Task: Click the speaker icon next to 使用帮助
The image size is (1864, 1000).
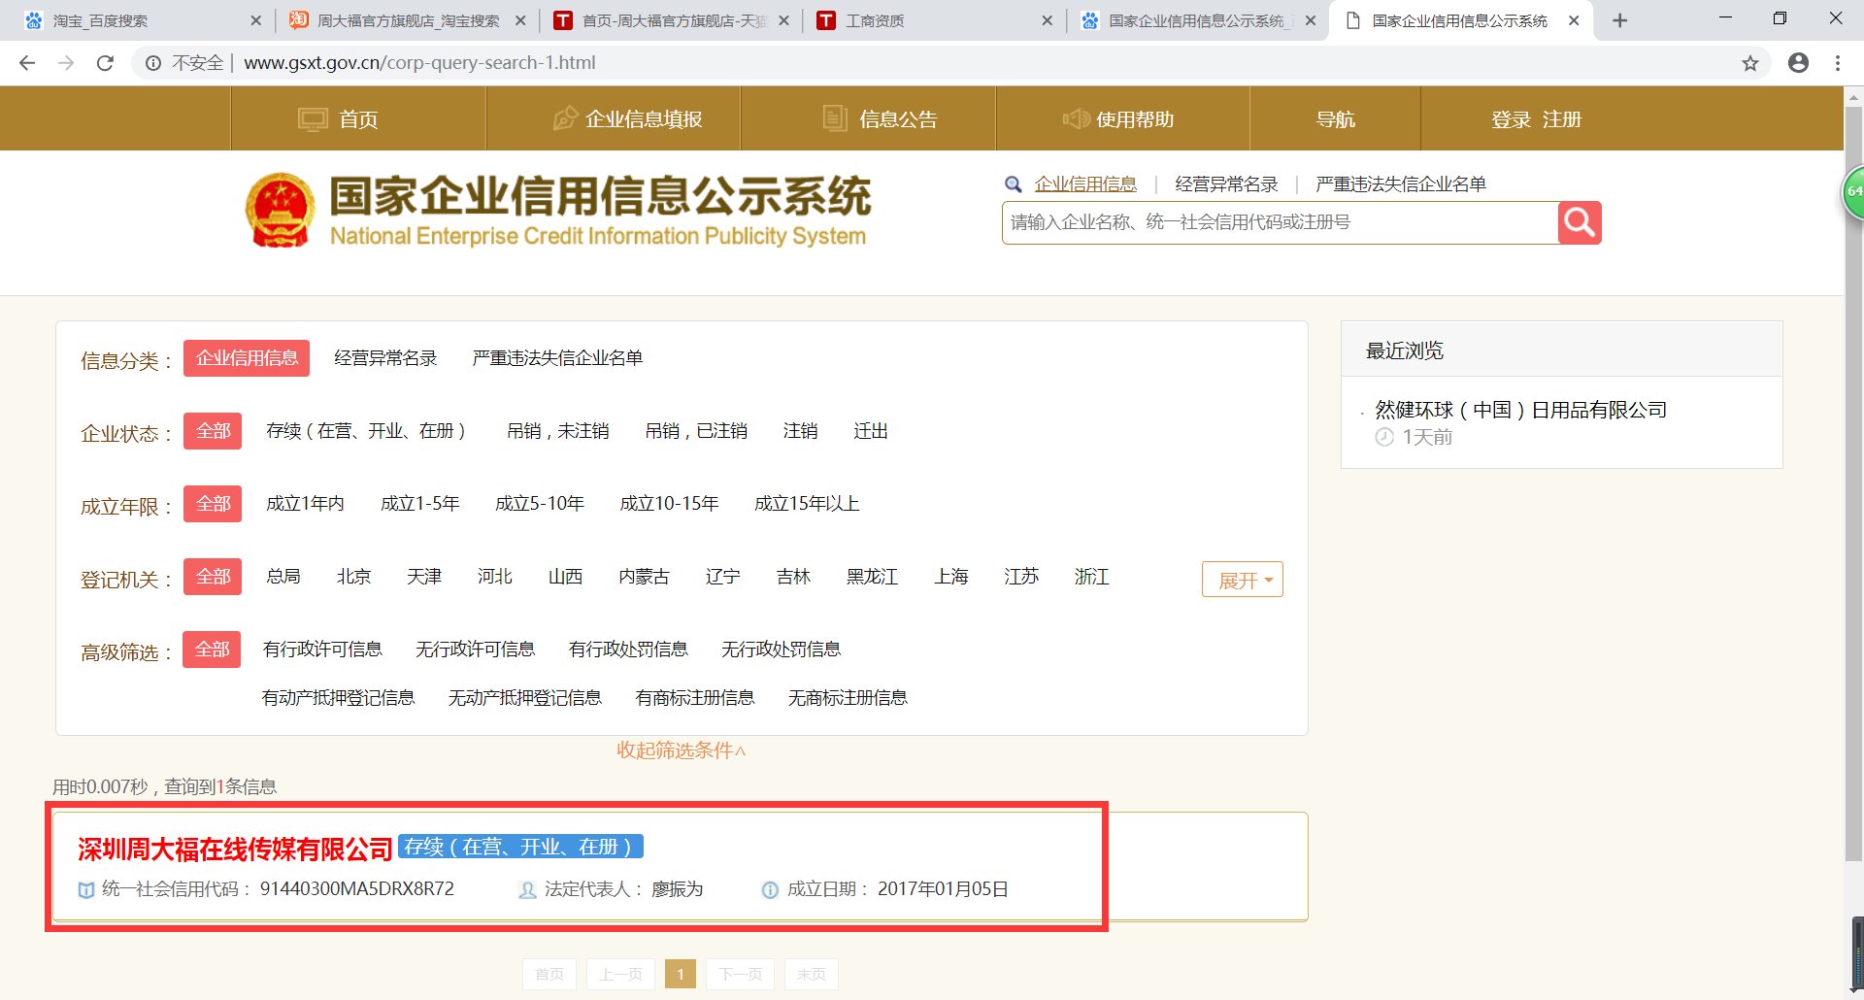Action: [x=1076, y=118]
